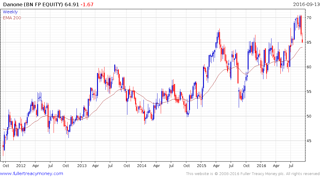Select the price change value -1.67
Screen dimensions: 320x178
tap(87, 4)
